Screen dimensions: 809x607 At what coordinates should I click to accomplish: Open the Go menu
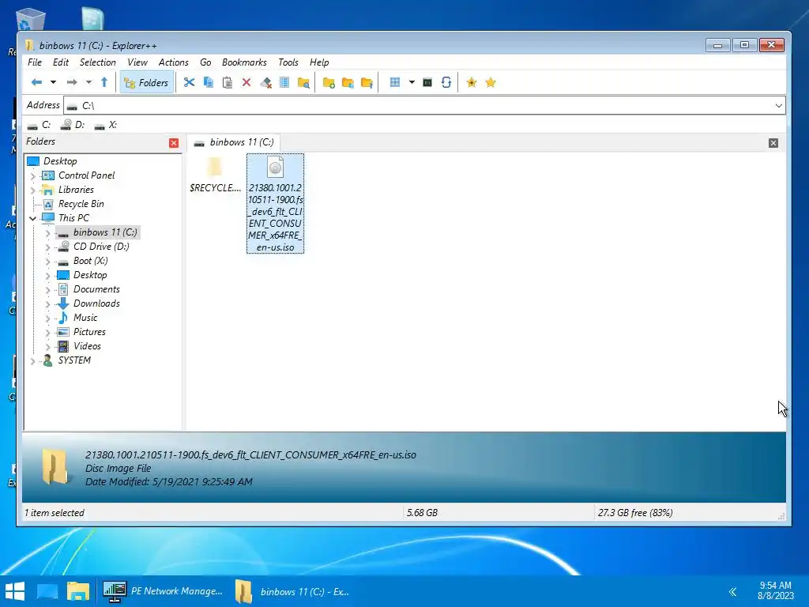point(205,62)
